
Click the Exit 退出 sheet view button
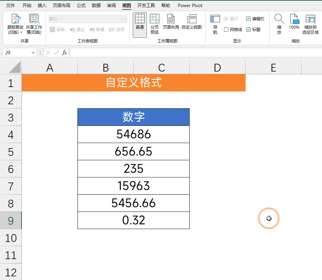click(77, 30)
